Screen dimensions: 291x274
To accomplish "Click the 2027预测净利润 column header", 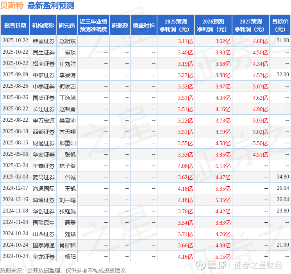I will pos(251,25).
